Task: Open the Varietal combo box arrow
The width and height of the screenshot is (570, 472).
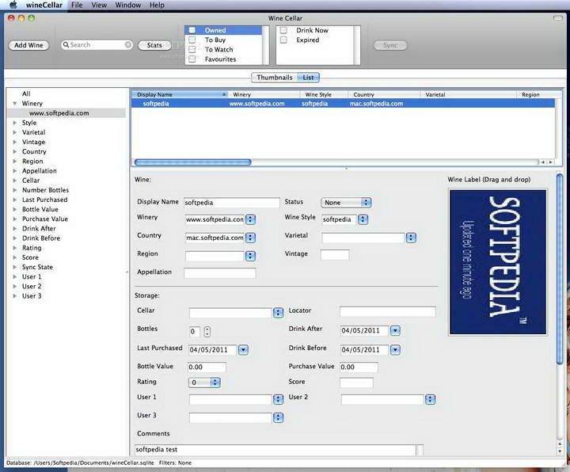Action: (x=411, y=238)
